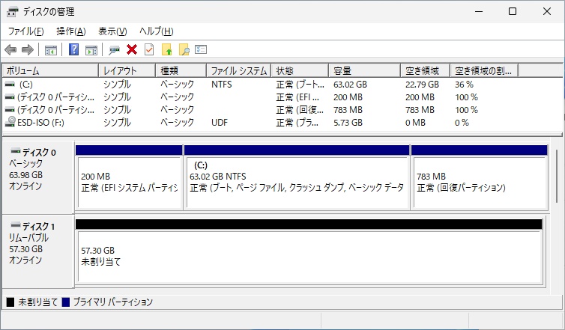The height and width of the screenshot is (330, 565).
Task: Toggle the console tree pane icon
Action: click(51, 49)
